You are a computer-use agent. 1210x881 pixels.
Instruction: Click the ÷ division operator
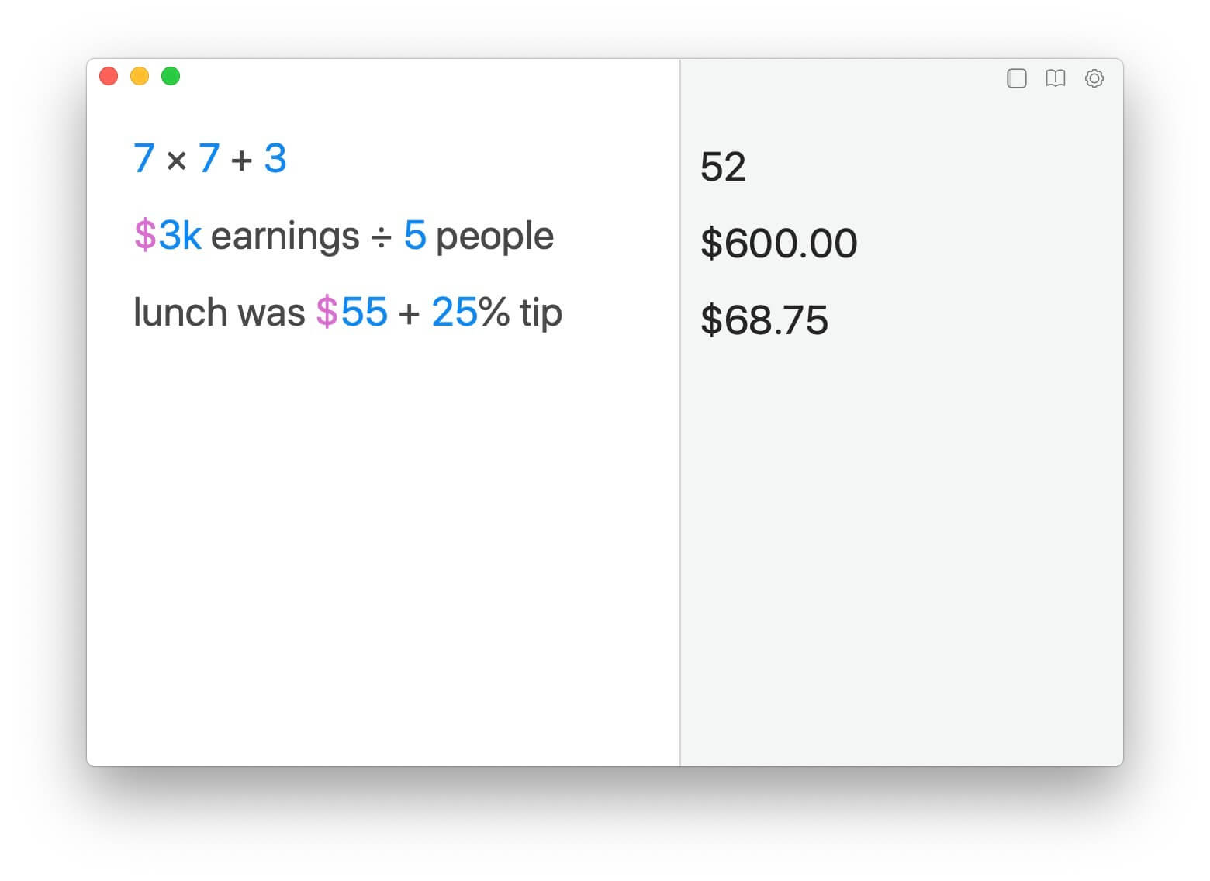pos(381,237)
